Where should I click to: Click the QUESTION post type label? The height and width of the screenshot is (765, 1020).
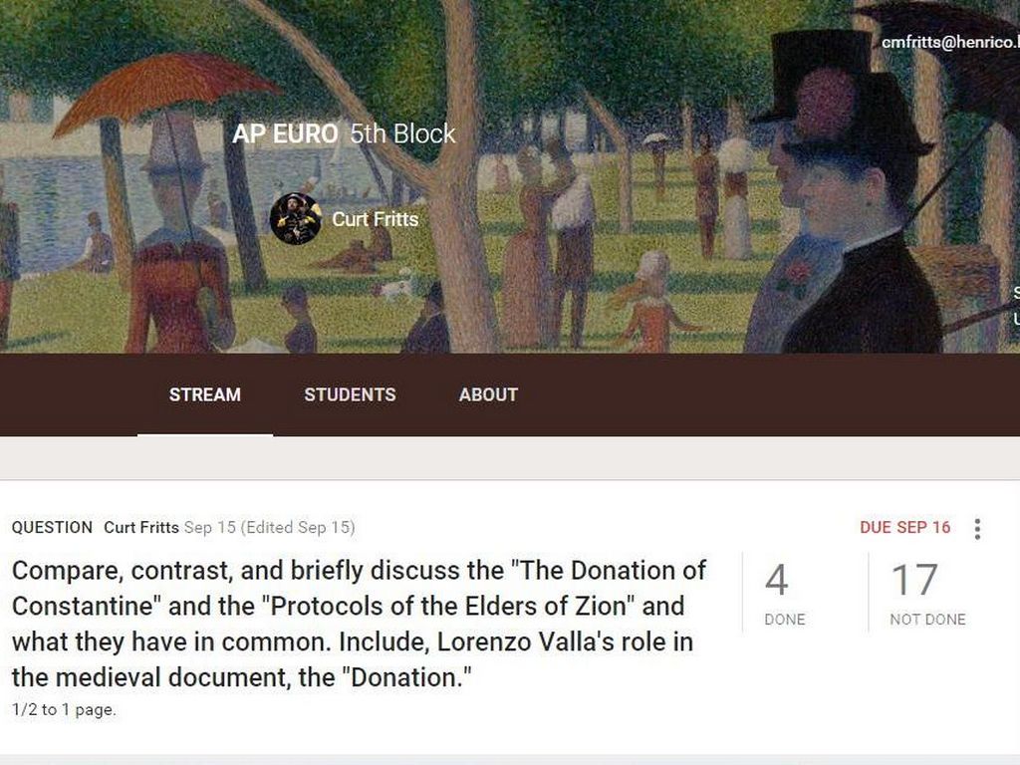coord(52,528)
